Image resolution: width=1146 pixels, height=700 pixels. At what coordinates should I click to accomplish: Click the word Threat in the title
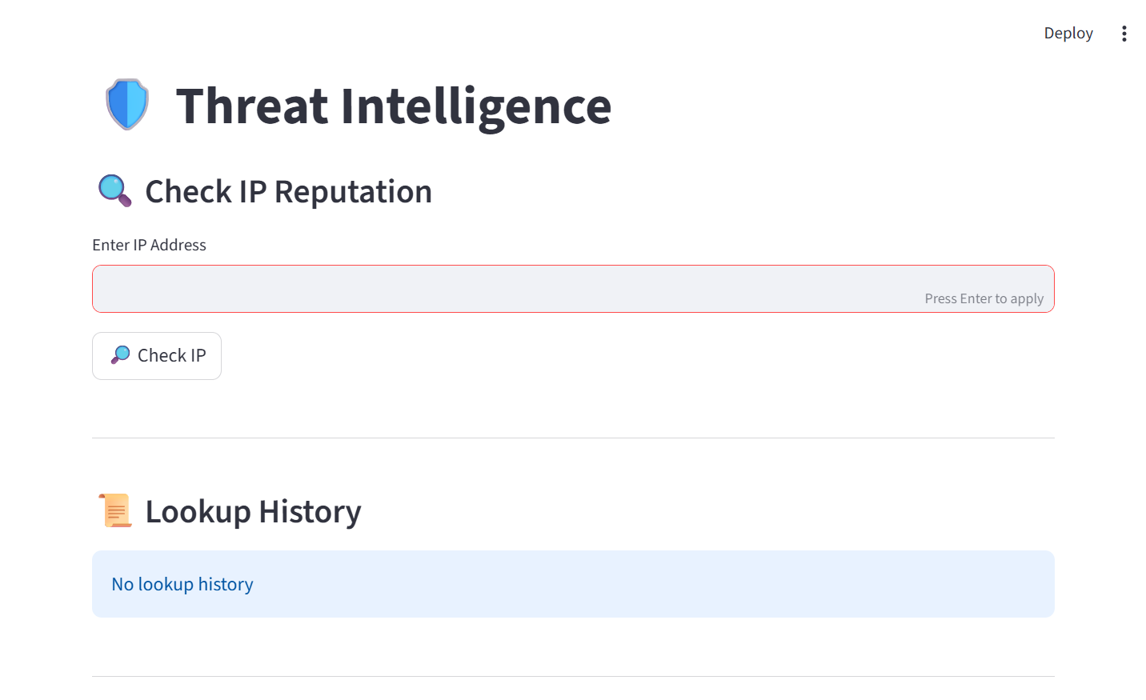coord(251,106)
